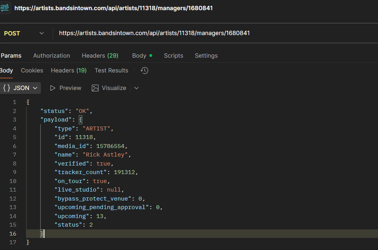Click inside the request URL field

pos(154,33)
